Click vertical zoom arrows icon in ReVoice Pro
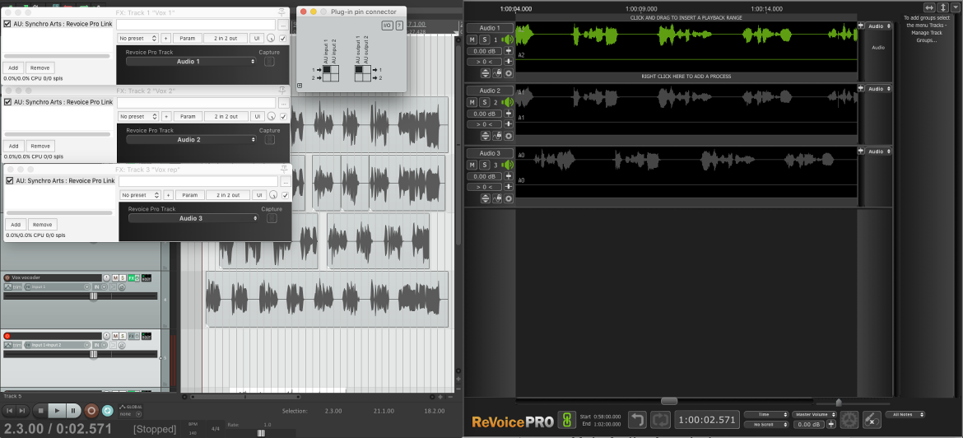 [943, 7]
